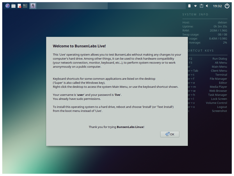
Task: Open the web browser launcher in panel
Action: coord(7,6)
